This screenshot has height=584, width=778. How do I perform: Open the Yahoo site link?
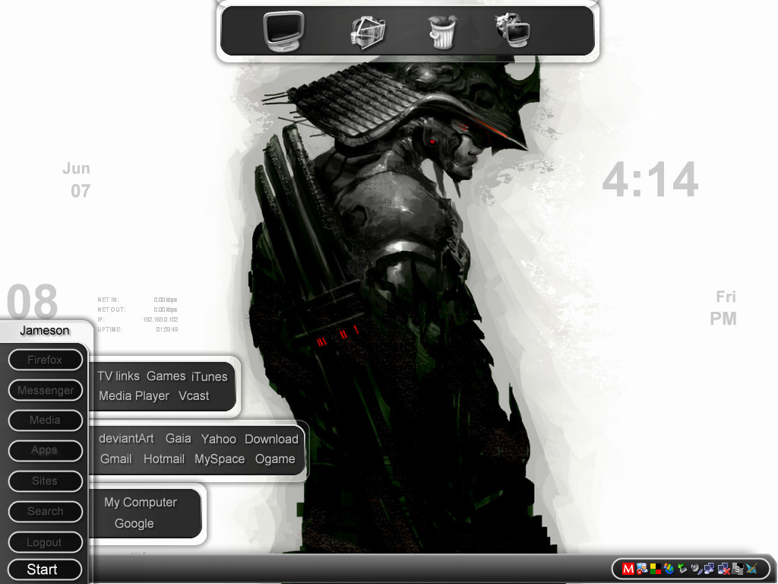click(x=218, y=439)
